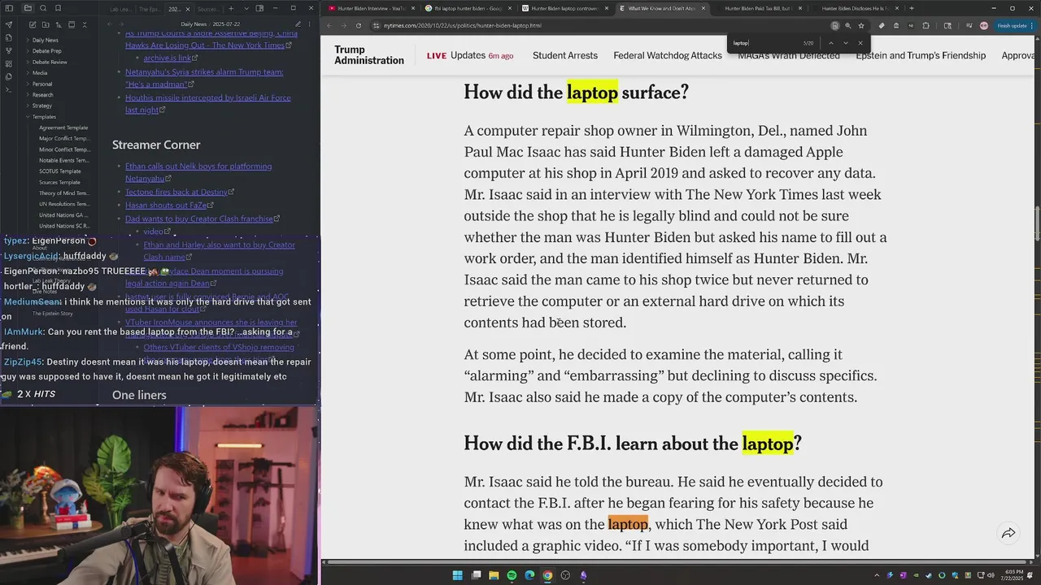Switch to Hunter Biden Interview YouTube tab
Image resolution: width=1041 pixels, height=585 pixels.
click(370, 8)
